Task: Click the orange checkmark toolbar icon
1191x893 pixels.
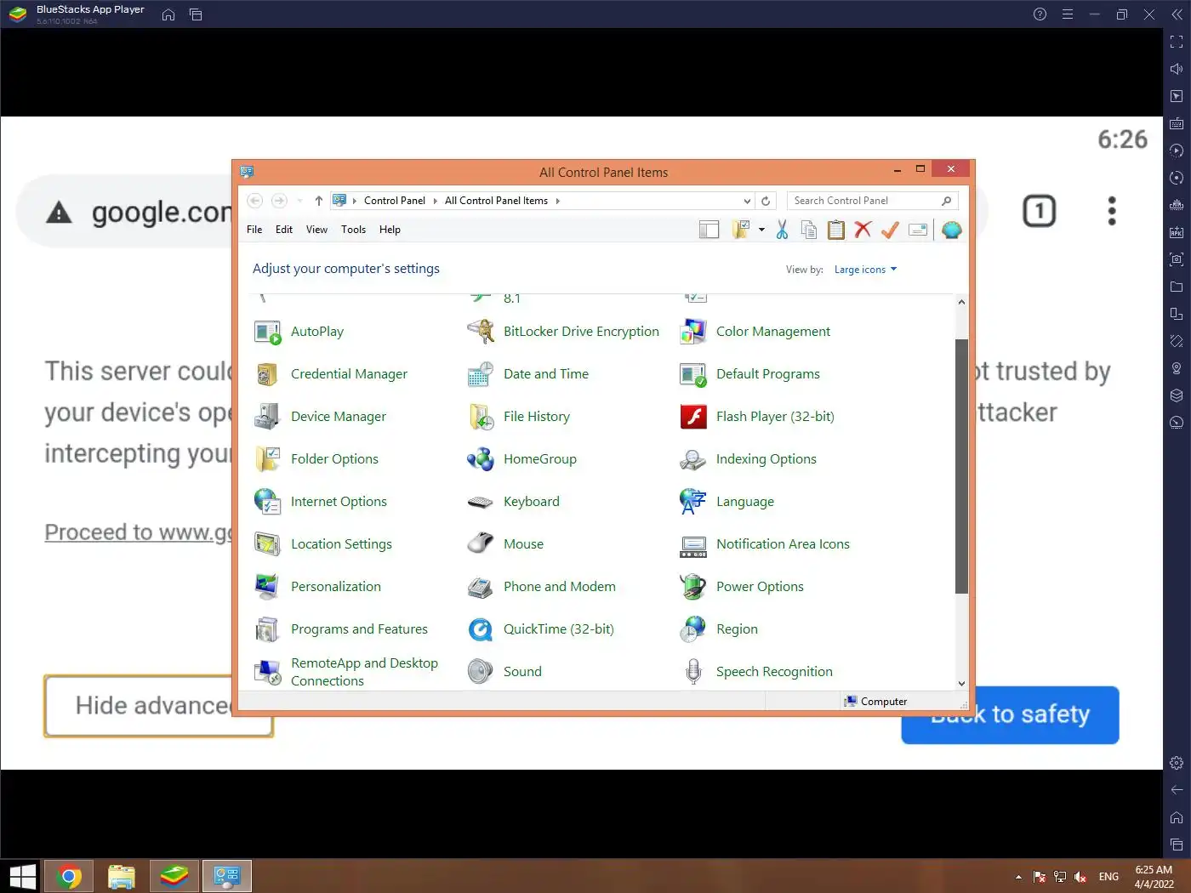Action: point(890,230)
